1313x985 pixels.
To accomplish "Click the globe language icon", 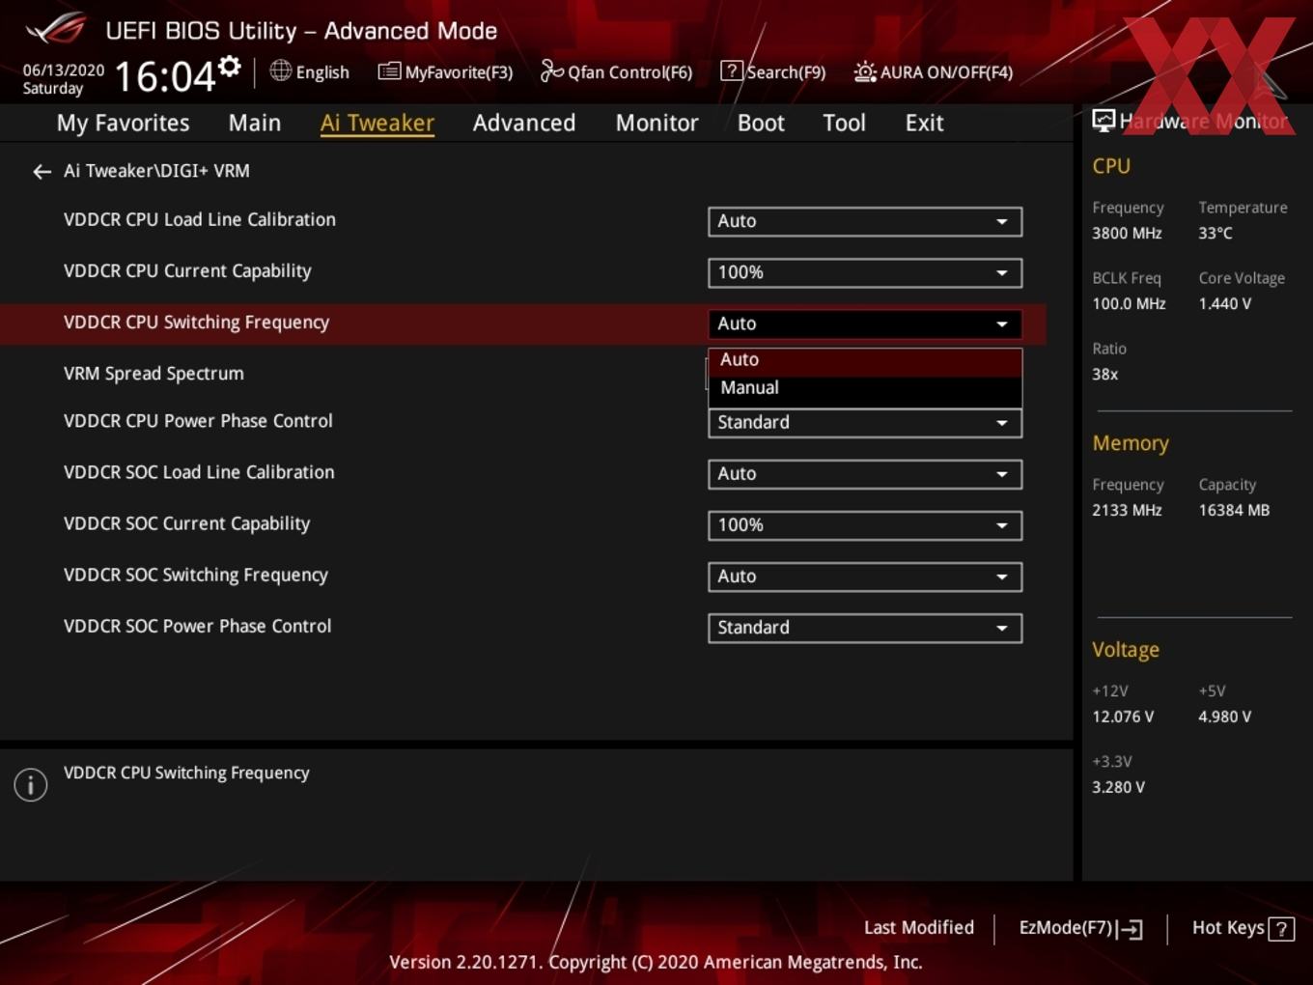I will 280,70.
